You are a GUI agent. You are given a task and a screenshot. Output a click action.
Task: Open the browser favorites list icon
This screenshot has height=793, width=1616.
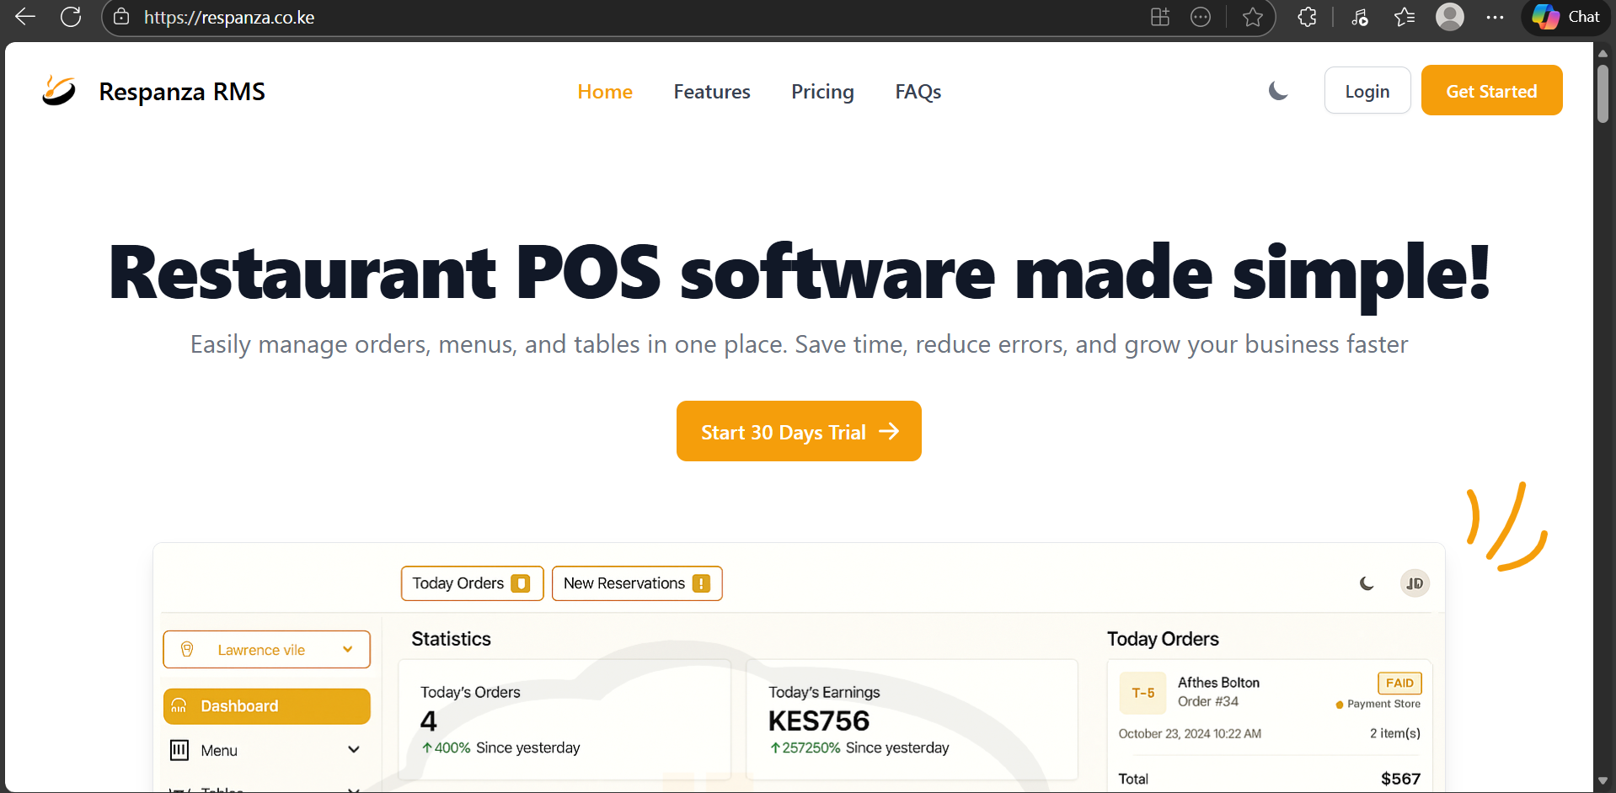click(1405, 17)
